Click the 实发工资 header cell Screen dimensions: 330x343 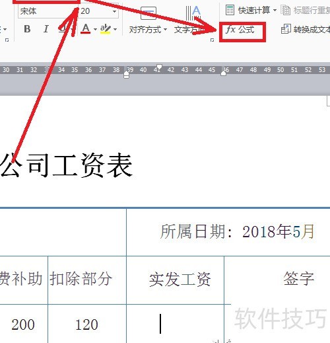pos(176,280)
